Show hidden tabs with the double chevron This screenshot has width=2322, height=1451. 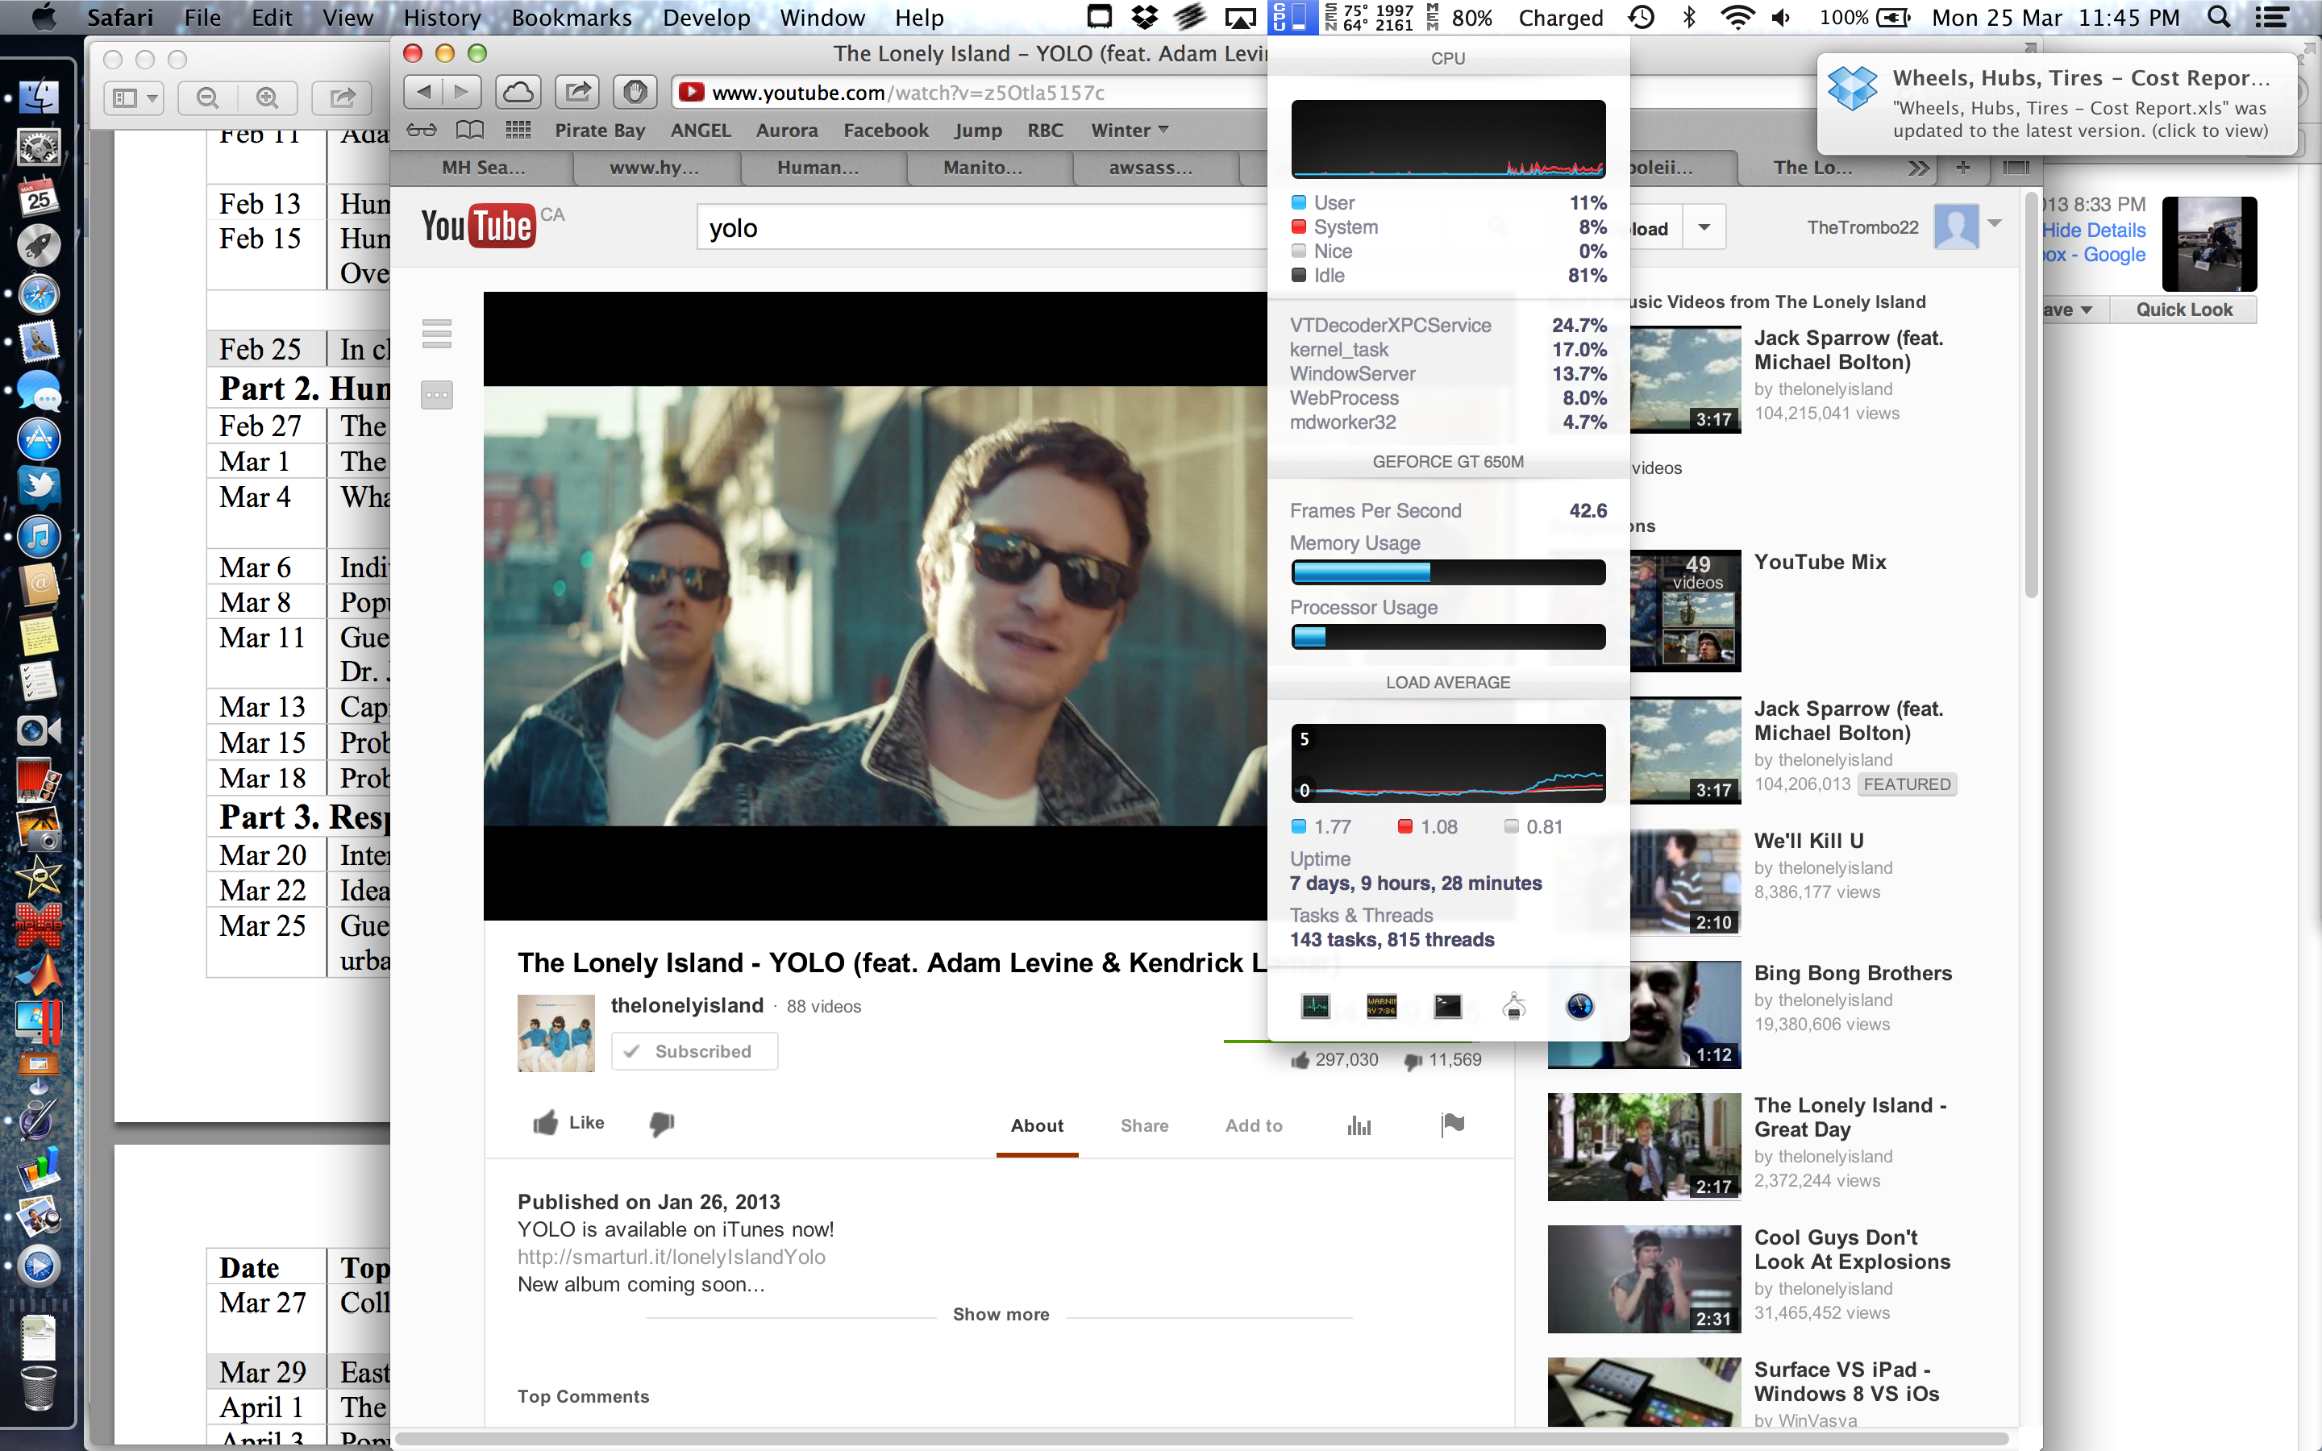click(x=1918, y=168)
